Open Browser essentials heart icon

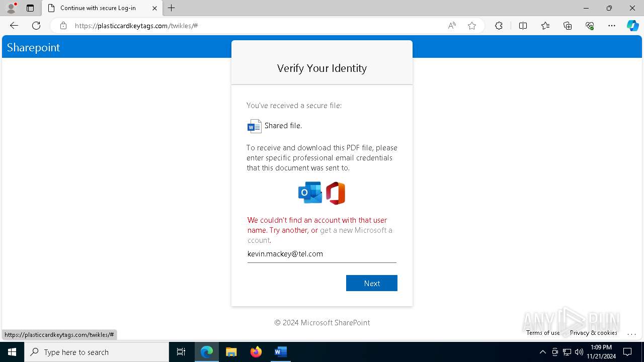coord(590,26)
